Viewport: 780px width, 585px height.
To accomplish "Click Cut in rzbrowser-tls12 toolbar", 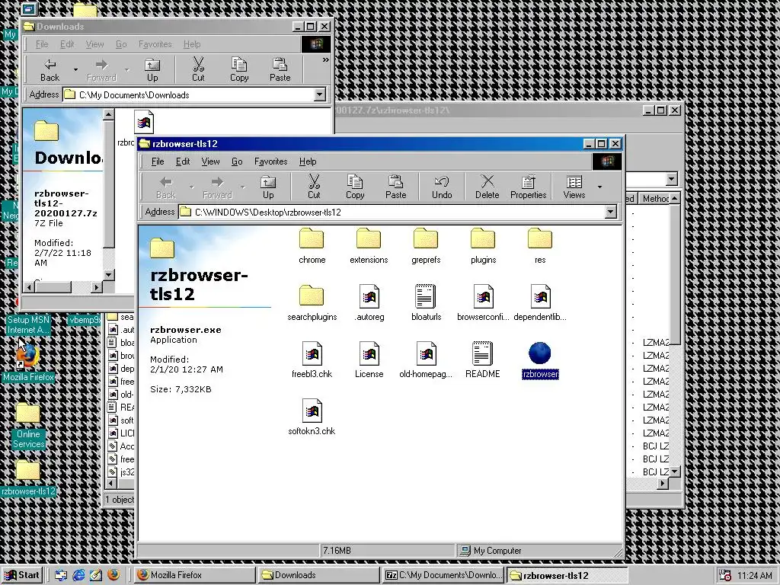I will click(314, 187).
